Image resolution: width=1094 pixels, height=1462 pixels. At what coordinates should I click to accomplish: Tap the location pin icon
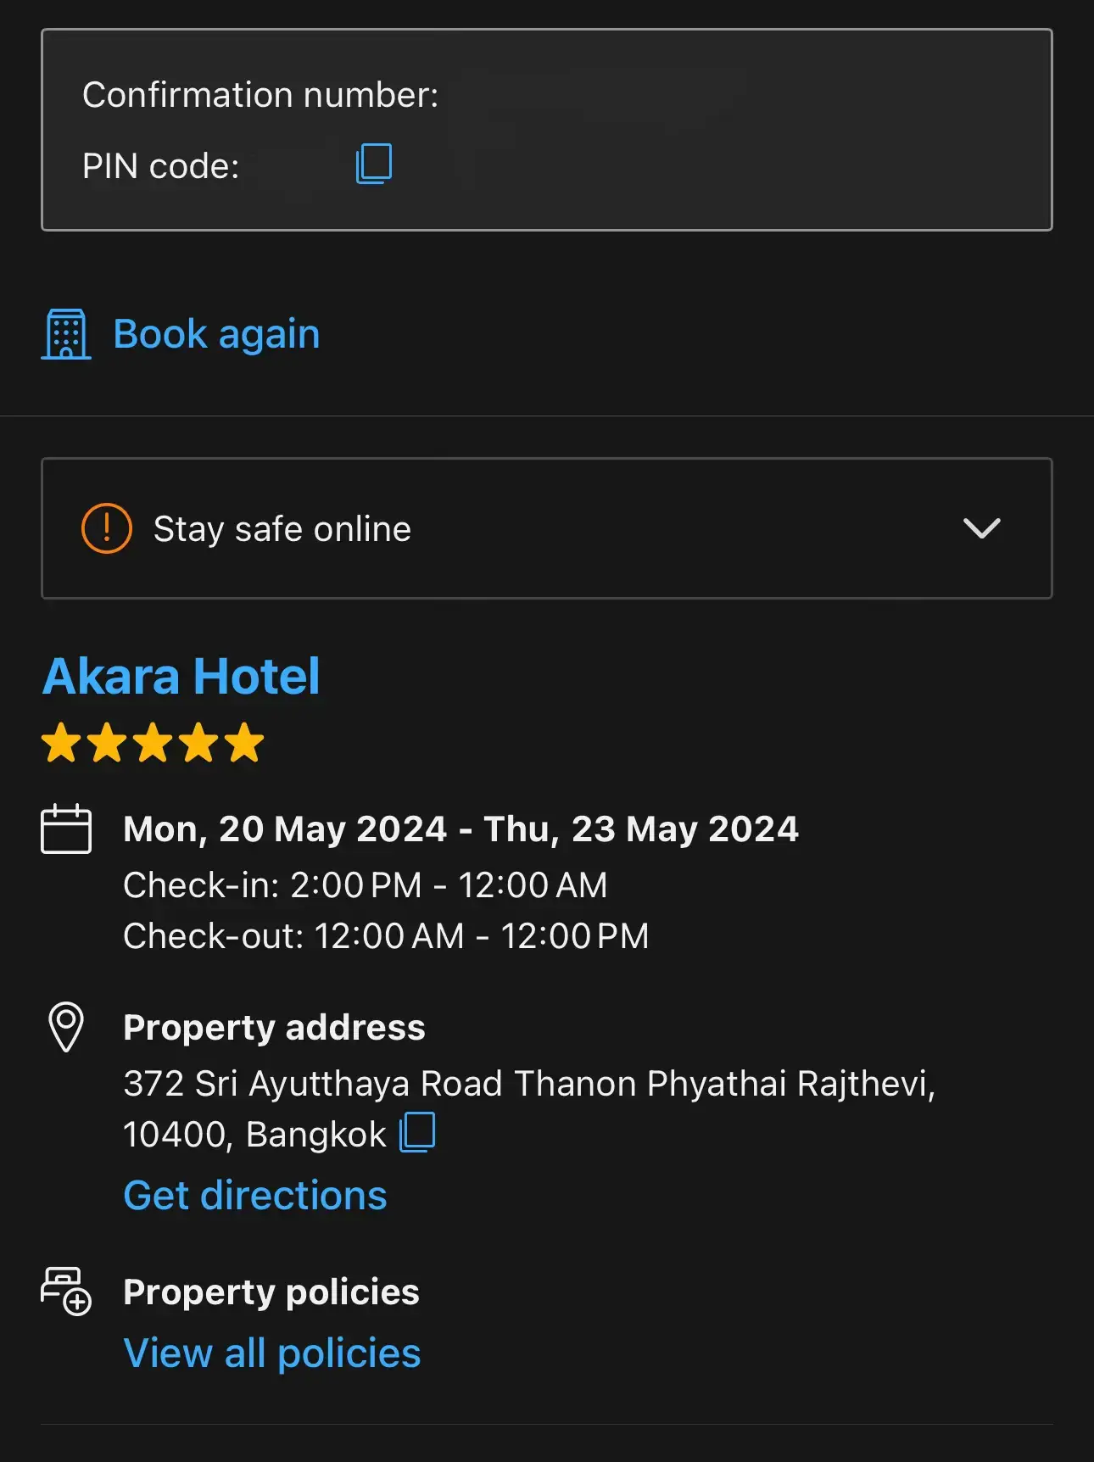tap(66, 1027)
